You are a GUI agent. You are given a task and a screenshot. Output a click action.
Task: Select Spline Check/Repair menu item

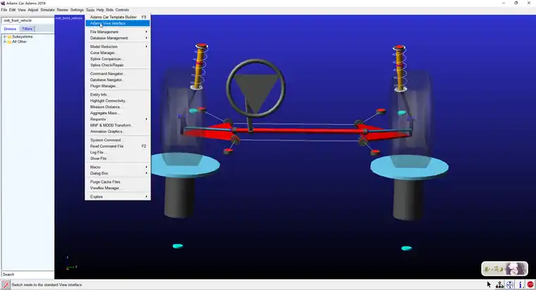[118, 65]
